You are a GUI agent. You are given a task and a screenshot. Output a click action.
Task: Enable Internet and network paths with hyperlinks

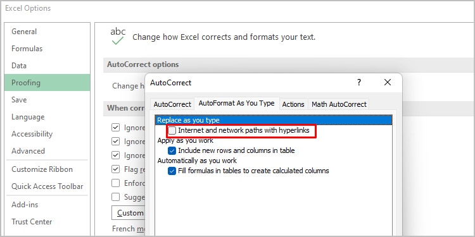point(172,131)
